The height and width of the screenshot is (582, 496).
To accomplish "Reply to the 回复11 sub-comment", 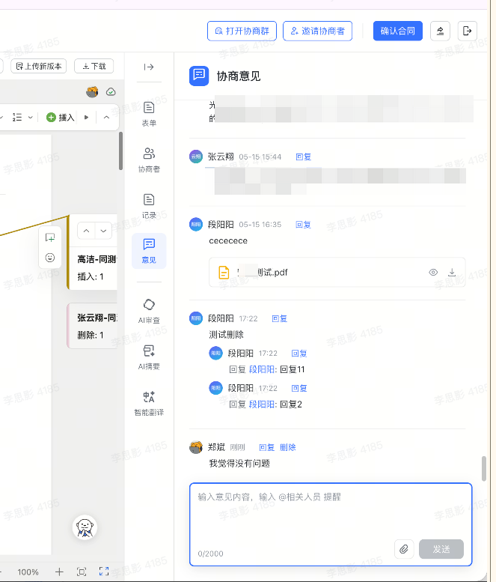I will (299, 354).
